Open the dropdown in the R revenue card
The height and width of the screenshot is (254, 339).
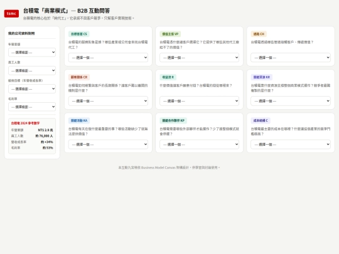[200, 101]
